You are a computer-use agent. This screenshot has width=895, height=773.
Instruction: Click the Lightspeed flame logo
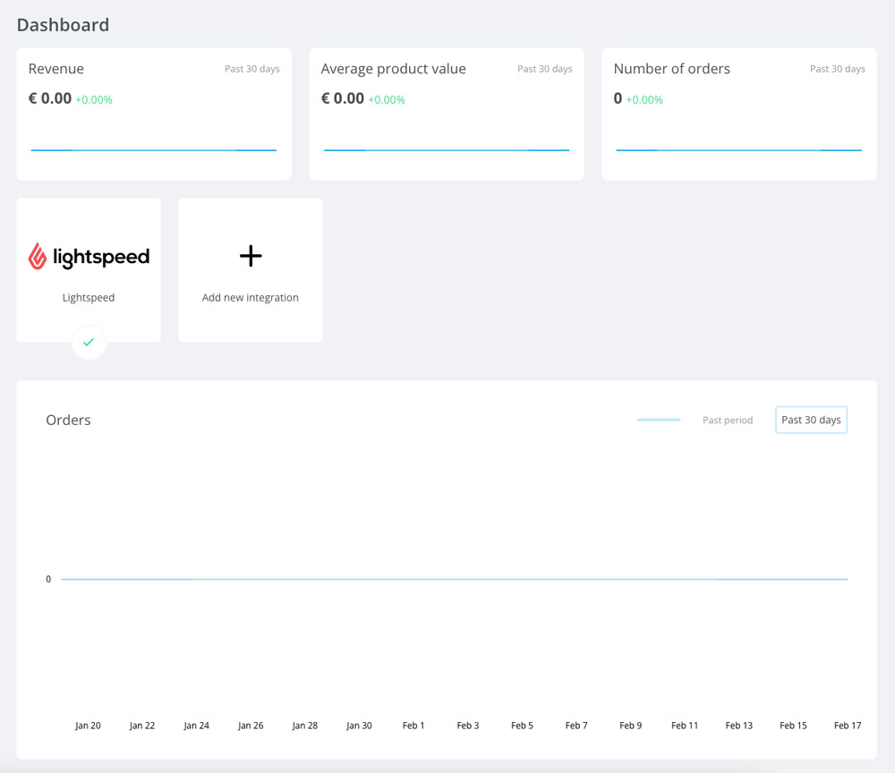click(38, 256)
